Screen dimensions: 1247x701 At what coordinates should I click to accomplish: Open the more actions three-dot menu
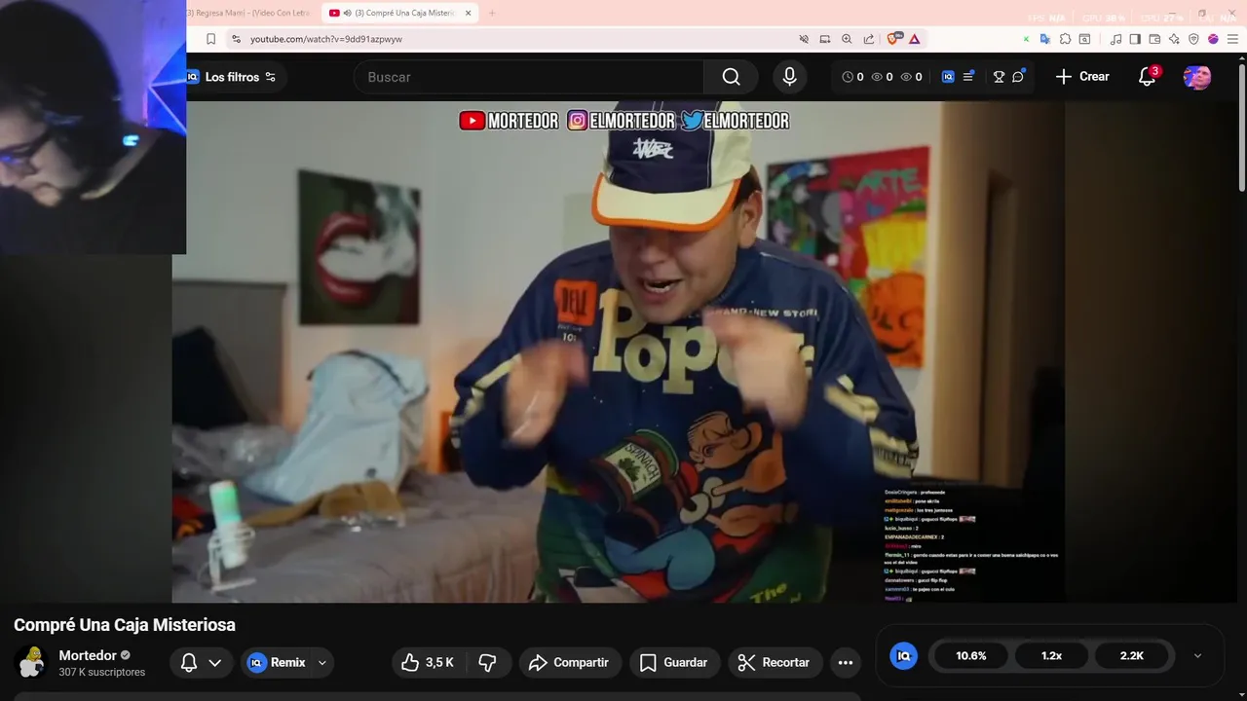pyautogui.click(x=846, y=662)
